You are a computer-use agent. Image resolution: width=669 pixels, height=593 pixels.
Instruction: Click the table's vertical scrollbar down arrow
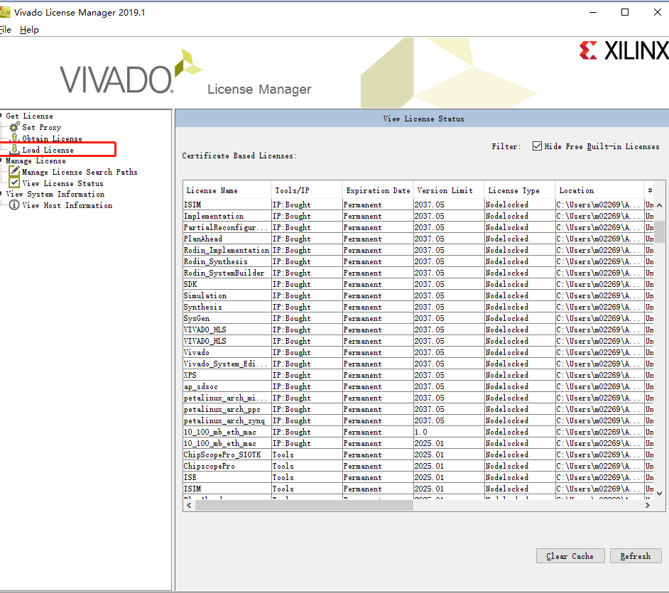660,494
